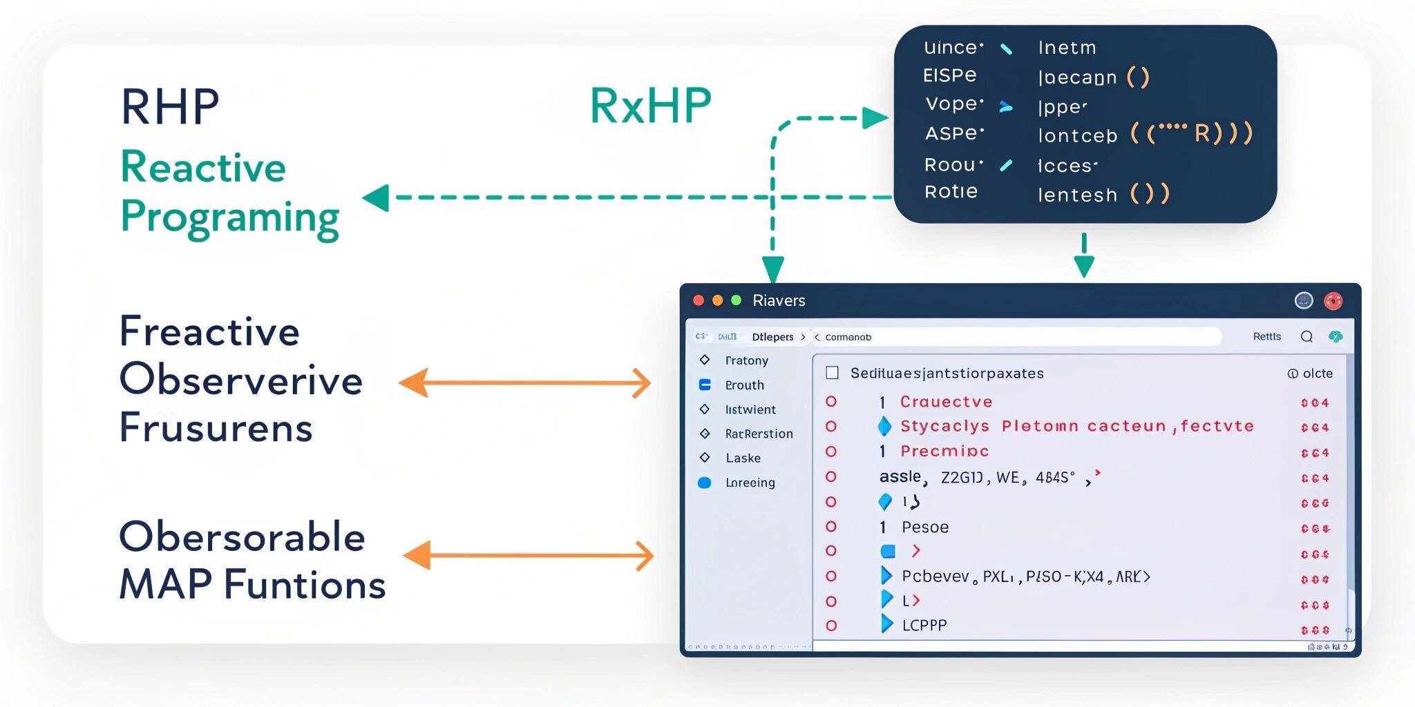Click the blue icon beside Prouth
1415x707 pixels.
[x=705, y=385]
